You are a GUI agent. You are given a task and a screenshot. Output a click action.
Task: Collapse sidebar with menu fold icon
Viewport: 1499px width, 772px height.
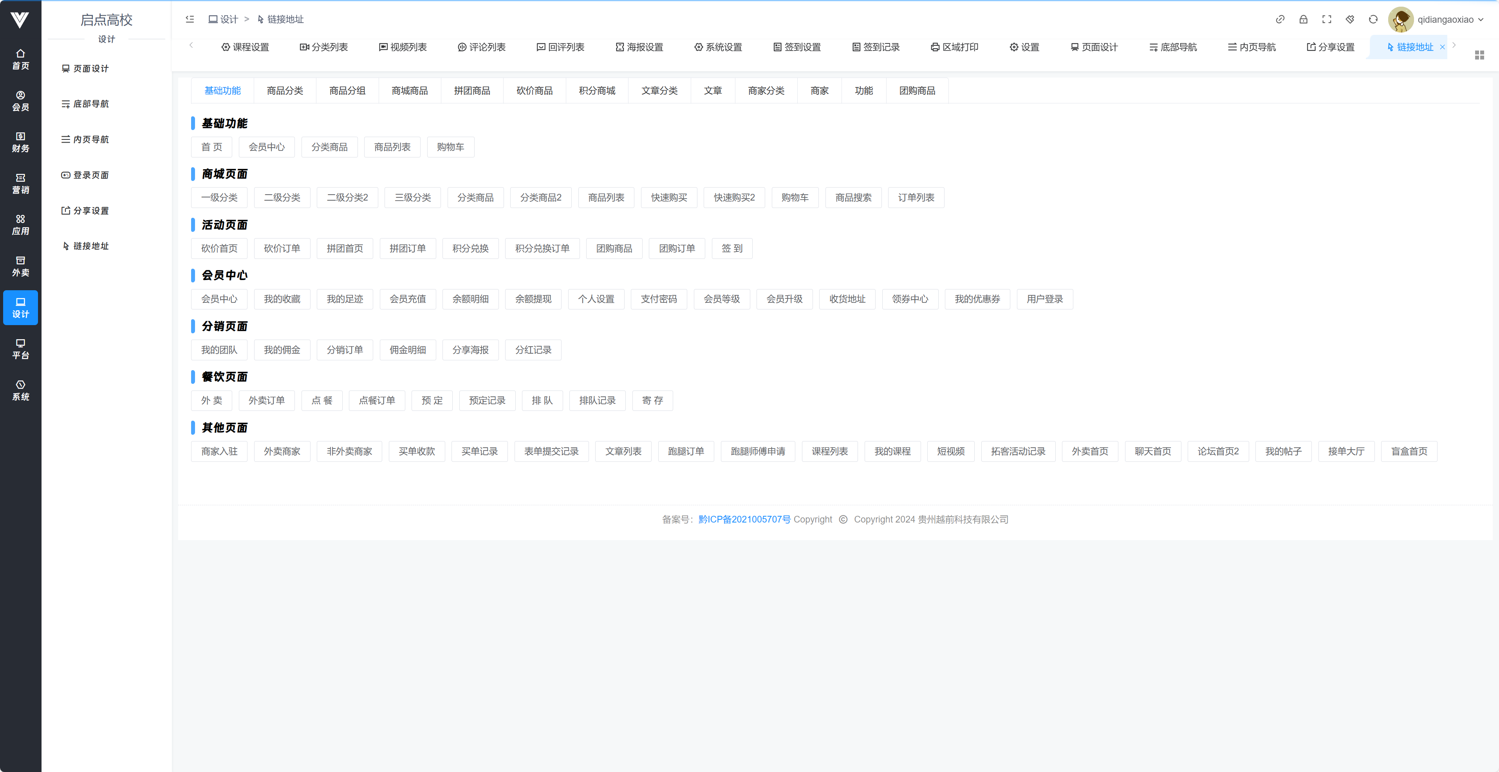pos(190,19)
